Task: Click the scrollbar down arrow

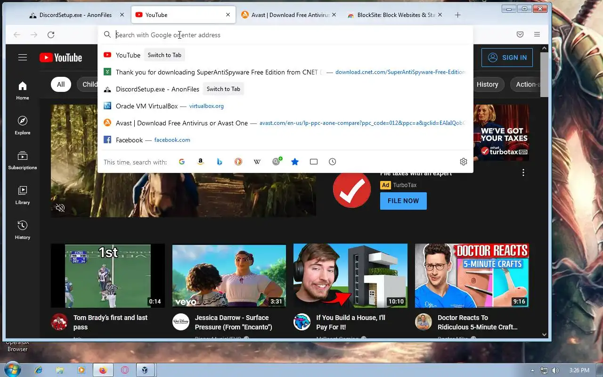Action: (544, 335)
